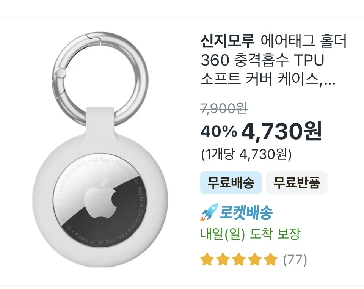The width and height of the screenshot is (364, 289).
Task: Select the 4,730원 sale price
Action: click(x=282, y=131)
